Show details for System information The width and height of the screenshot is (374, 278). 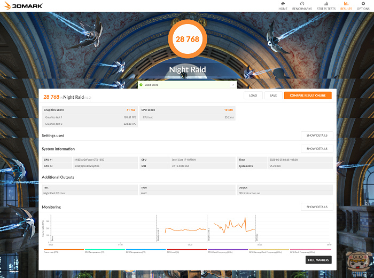(317, 149)
